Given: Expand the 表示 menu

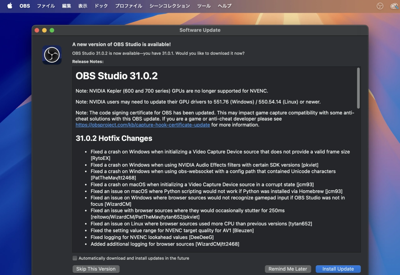Looking at the screenshot, I should (83, 6).
